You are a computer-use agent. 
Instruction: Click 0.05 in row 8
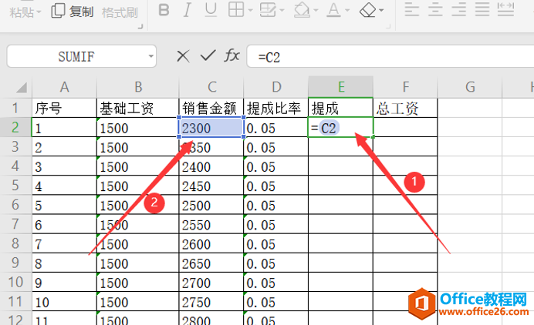(x=276, y=243)
